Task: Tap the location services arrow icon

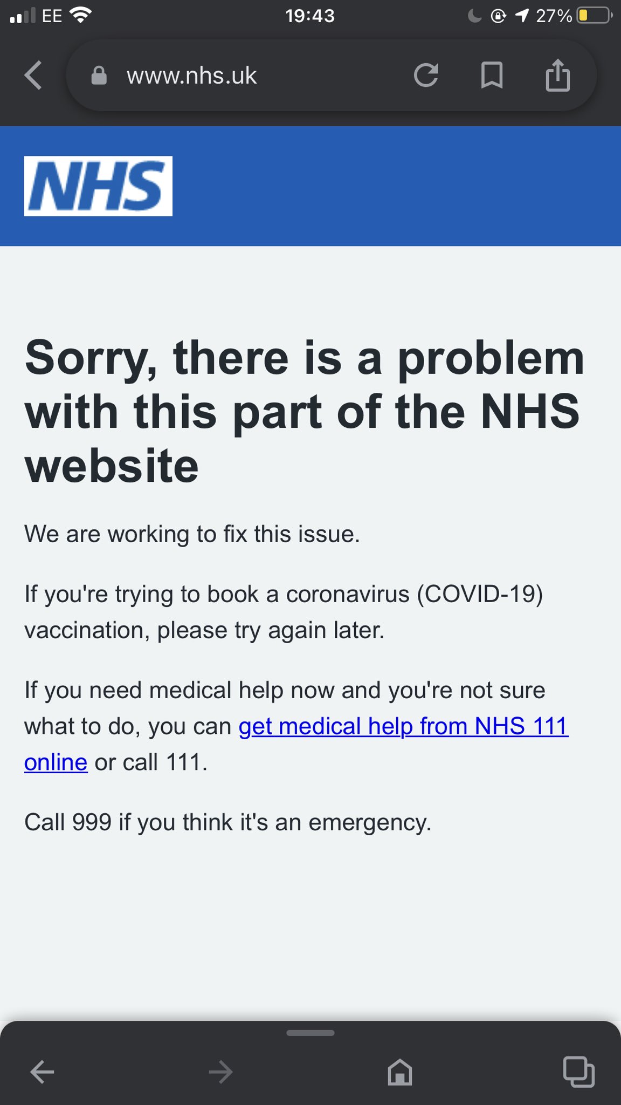Action: coord(522,16)
